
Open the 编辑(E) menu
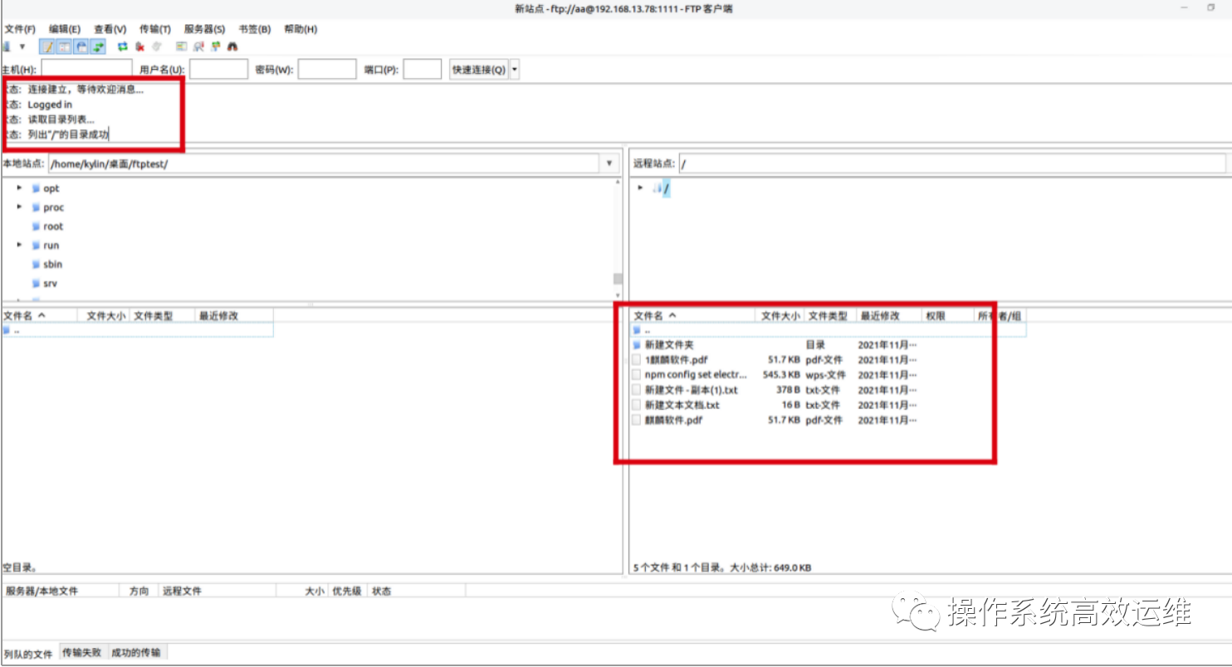tap(65, 29)
